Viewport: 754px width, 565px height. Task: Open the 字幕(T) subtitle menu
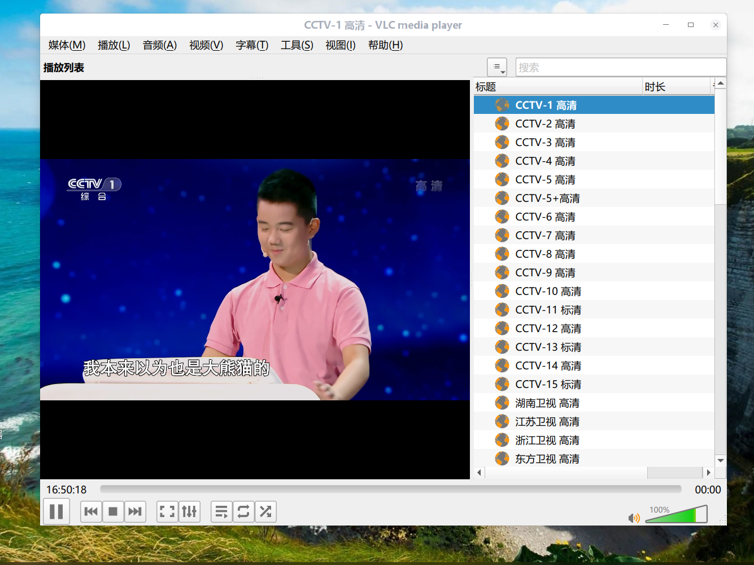[x=252, y=45]
